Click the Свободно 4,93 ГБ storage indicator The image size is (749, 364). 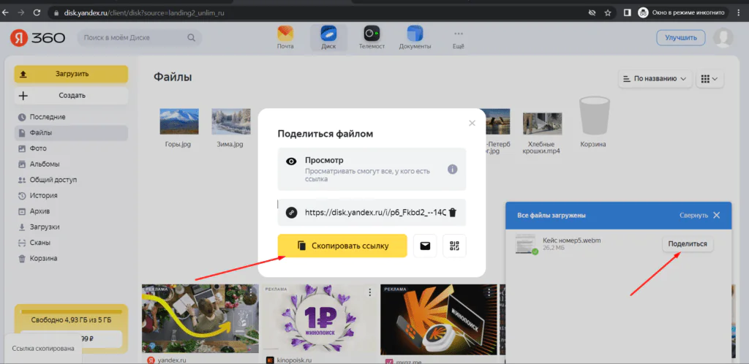click(x=71, y=320)
